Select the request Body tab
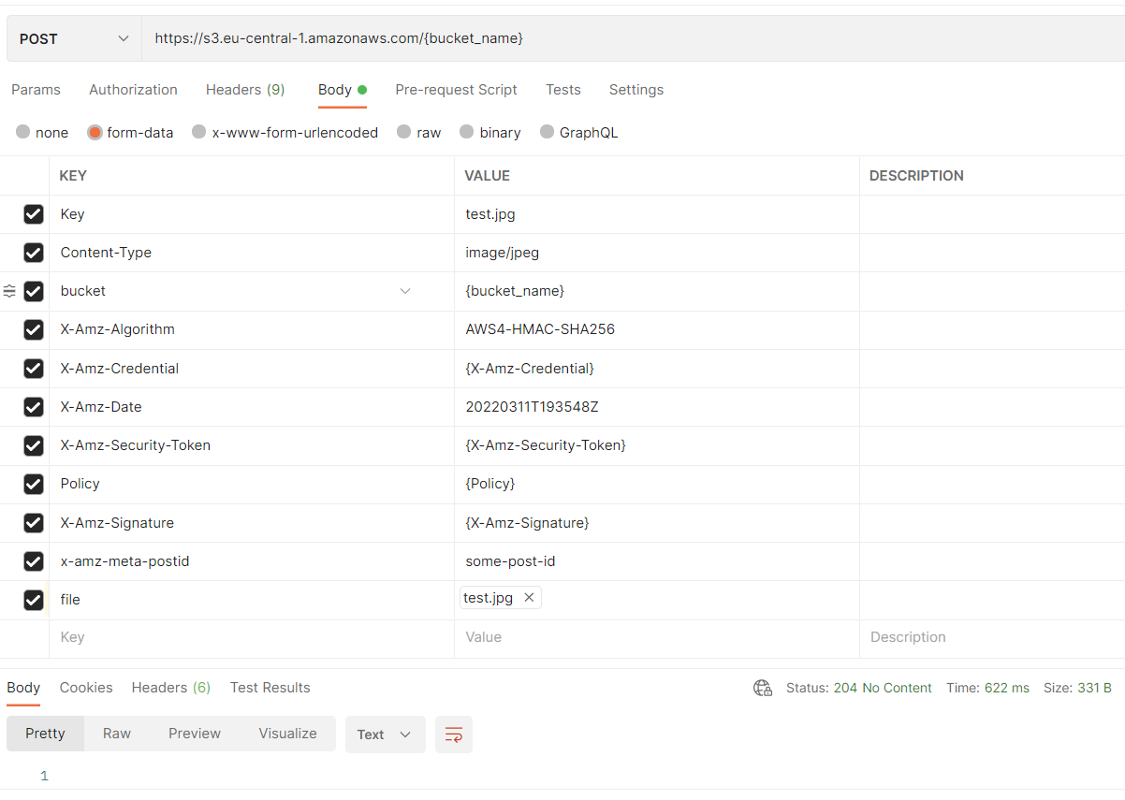 tap(343, 90)
